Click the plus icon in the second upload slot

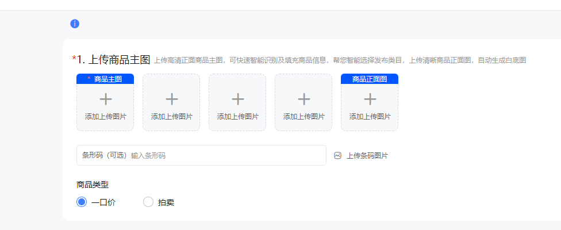point(171,99)
